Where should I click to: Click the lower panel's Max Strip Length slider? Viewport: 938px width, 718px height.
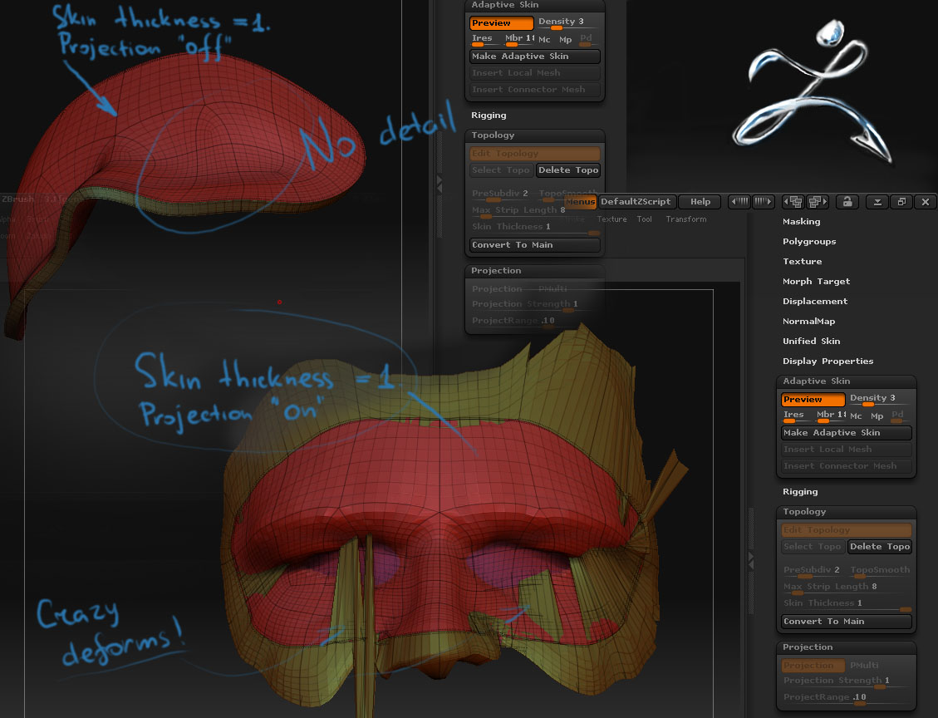tap(846, 588)
